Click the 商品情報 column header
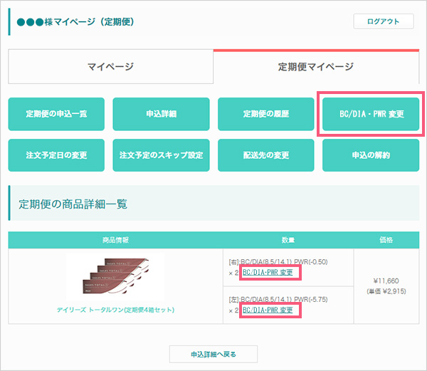This screenshot has height=371, width=427. tap(116, 240)
